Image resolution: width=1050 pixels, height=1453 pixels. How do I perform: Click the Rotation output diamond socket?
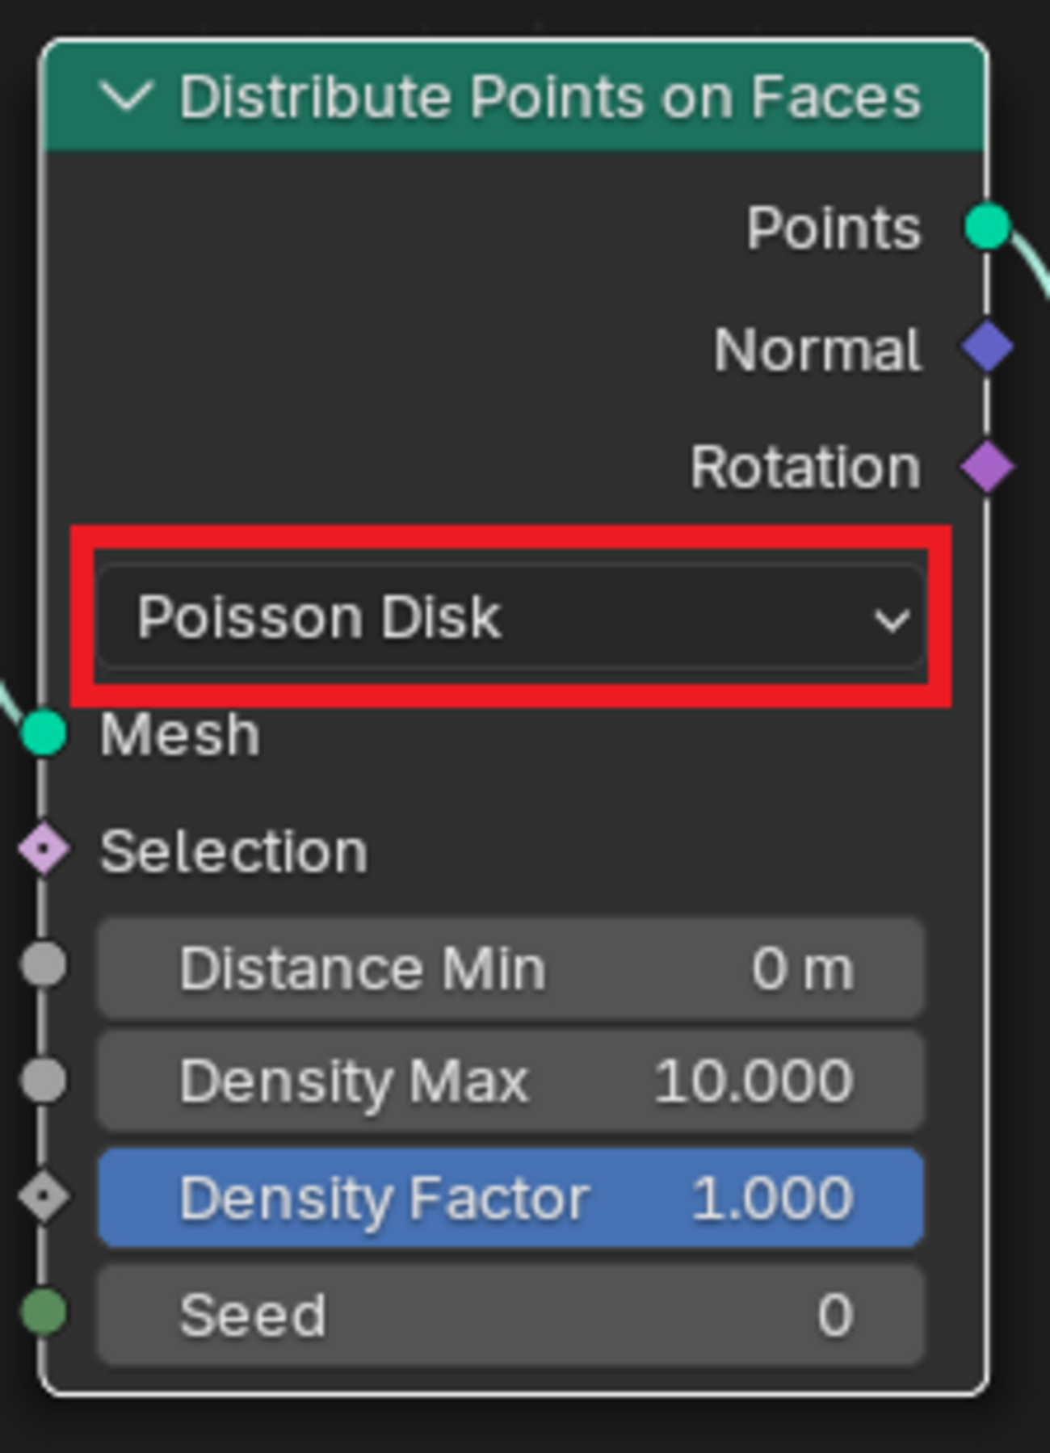pos(987,466)
